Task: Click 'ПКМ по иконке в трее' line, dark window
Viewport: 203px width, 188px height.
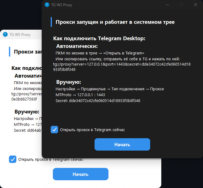Action: coord(100,53)
